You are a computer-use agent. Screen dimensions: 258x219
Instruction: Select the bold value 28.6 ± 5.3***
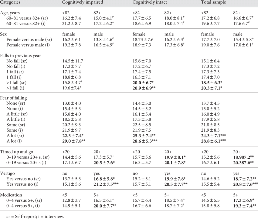145,141
